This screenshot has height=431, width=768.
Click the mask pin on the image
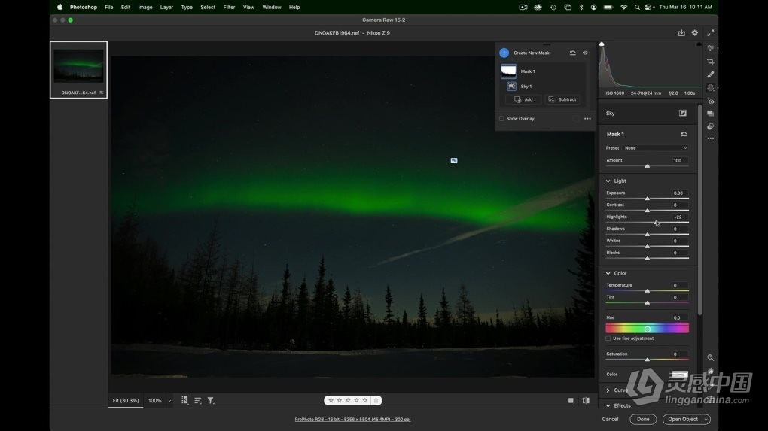[x=454, y=160]
